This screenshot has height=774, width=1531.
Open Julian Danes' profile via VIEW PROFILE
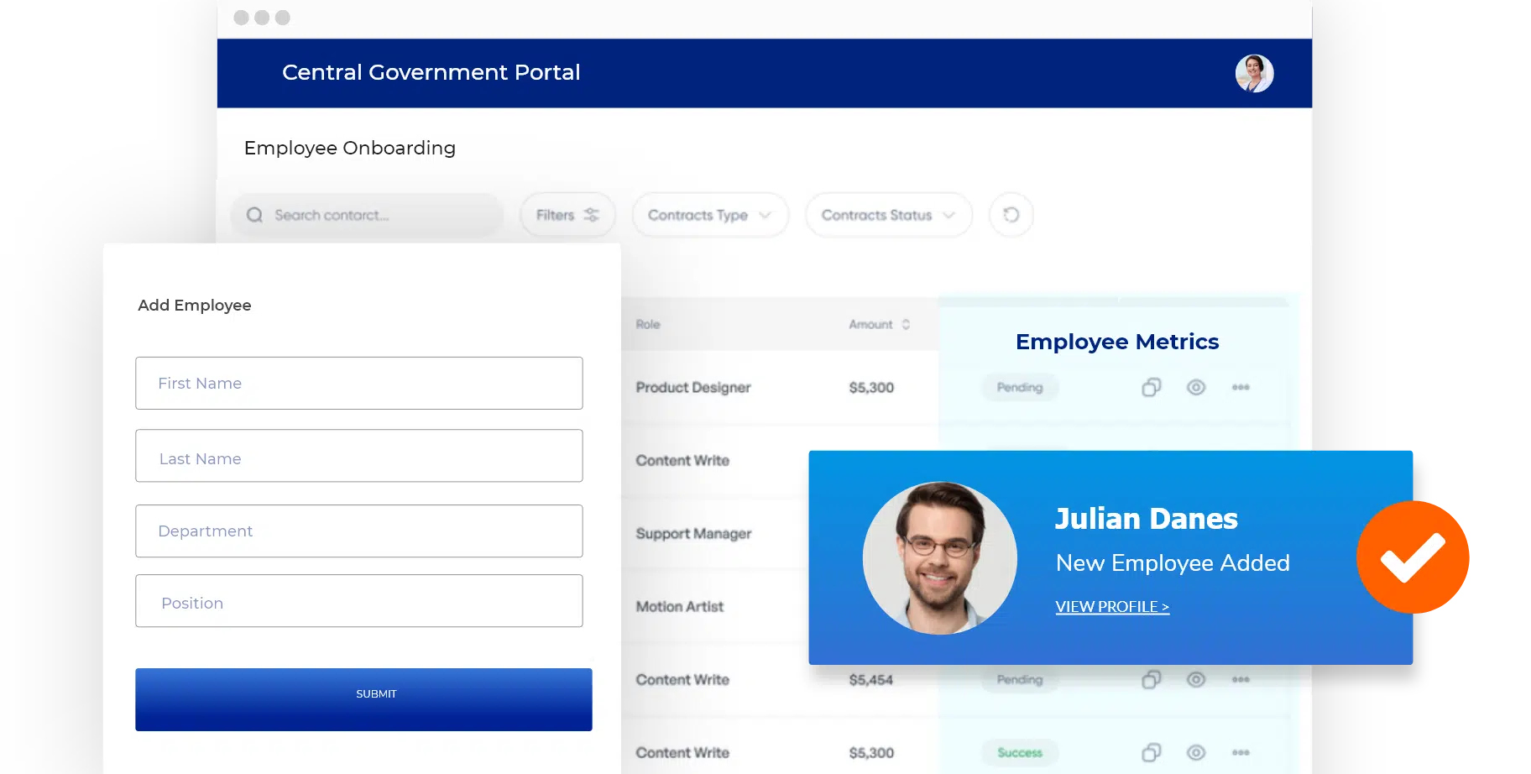tap(1111, 606)
